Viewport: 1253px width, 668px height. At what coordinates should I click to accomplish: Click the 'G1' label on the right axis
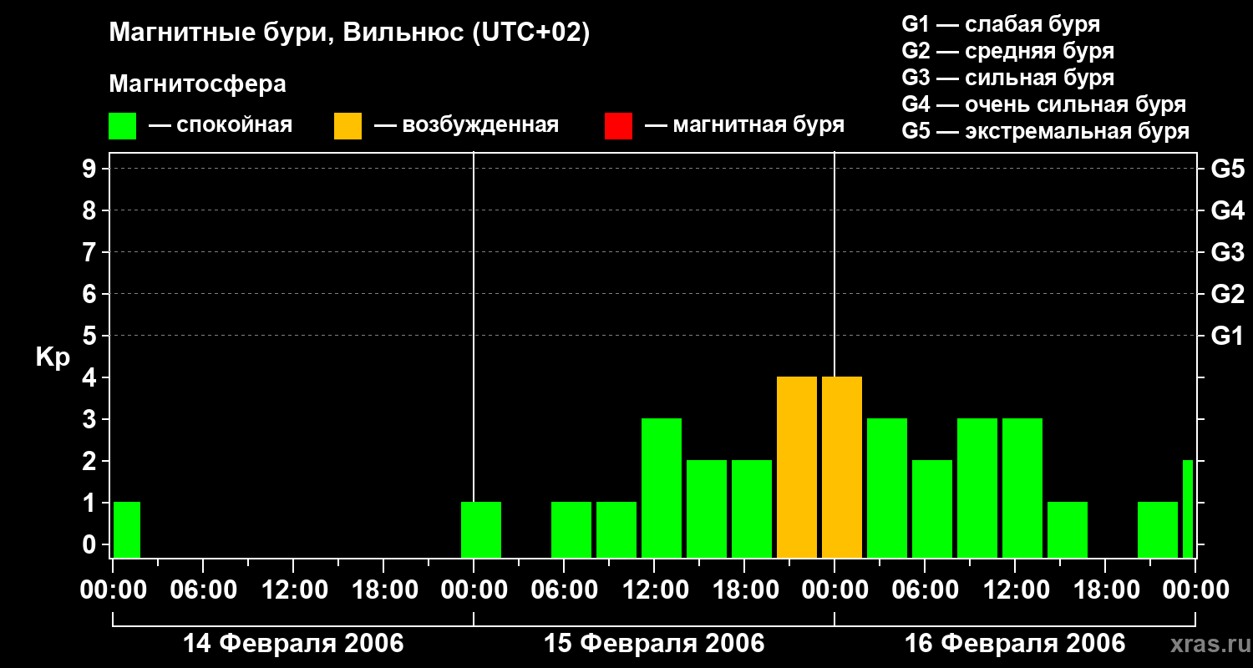point(1228,336)
